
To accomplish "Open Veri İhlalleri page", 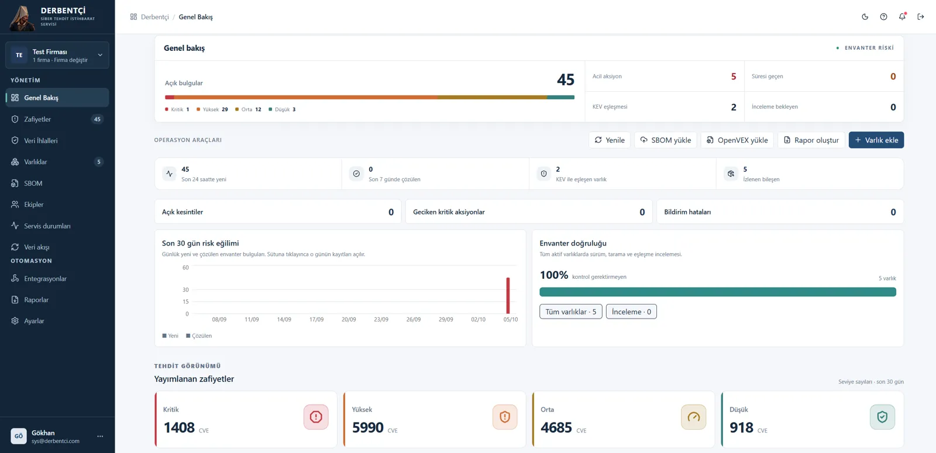I will 57,140.
